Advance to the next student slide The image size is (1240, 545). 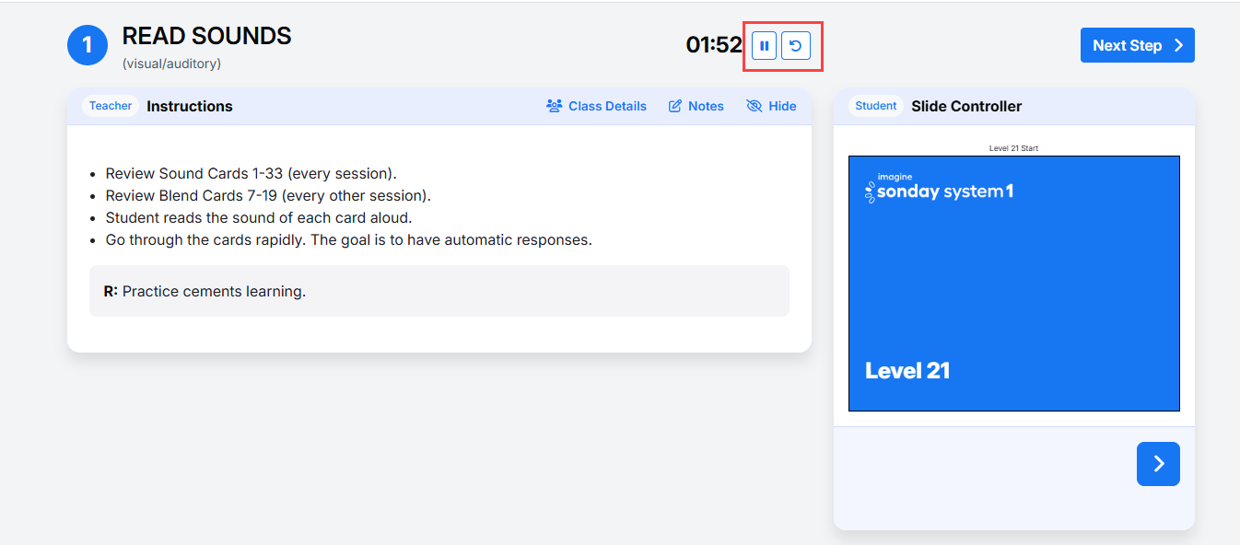click(x=1158, y=464)
